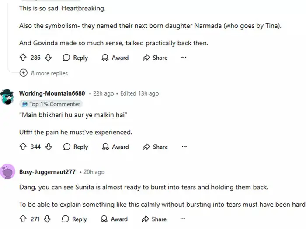Click Working-Mountain6680's avatar image
Viewport: 306px width, 229px height.
(8, 95)
